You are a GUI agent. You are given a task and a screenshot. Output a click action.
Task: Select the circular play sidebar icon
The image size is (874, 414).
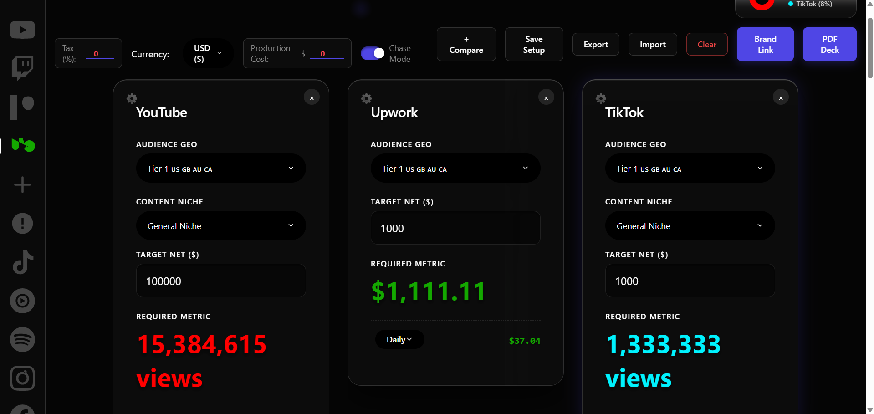22,301
